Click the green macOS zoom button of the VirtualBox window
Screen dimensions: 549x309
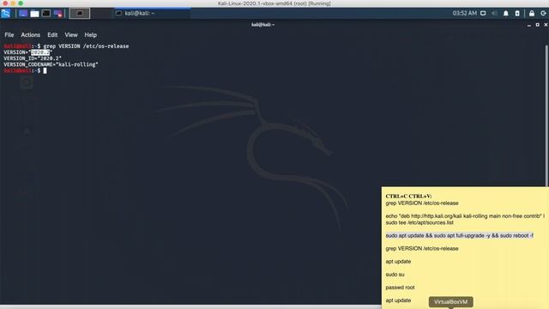[x=21, y=3]
